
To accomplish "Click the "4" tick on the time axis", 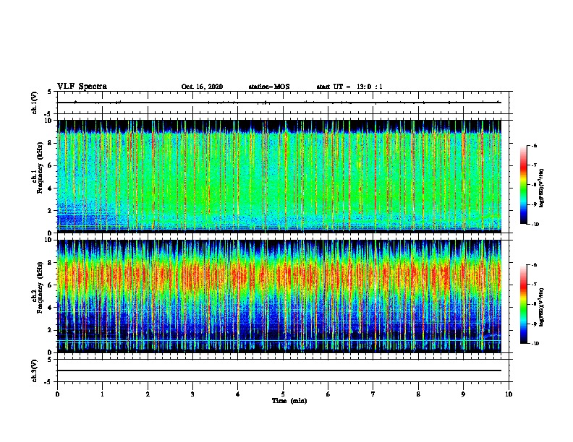I will coord(238,394).
